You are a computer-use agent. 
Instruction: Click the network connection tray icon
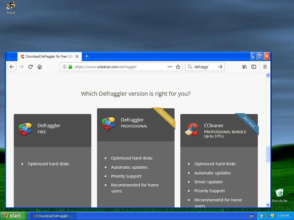267,216
